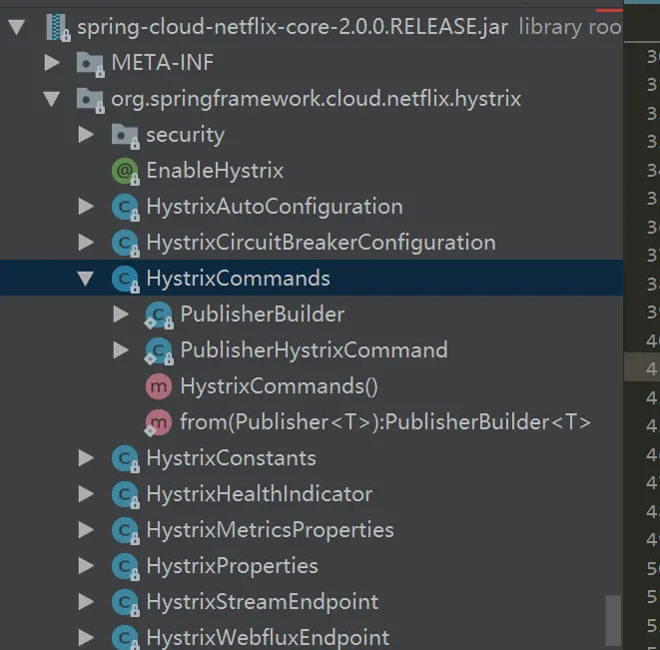Click the project tree vertical scrollbar thumb
Image resolution: width=660 pixels, height=650 pixels.
pyautogui.click(x=613, y=620)
